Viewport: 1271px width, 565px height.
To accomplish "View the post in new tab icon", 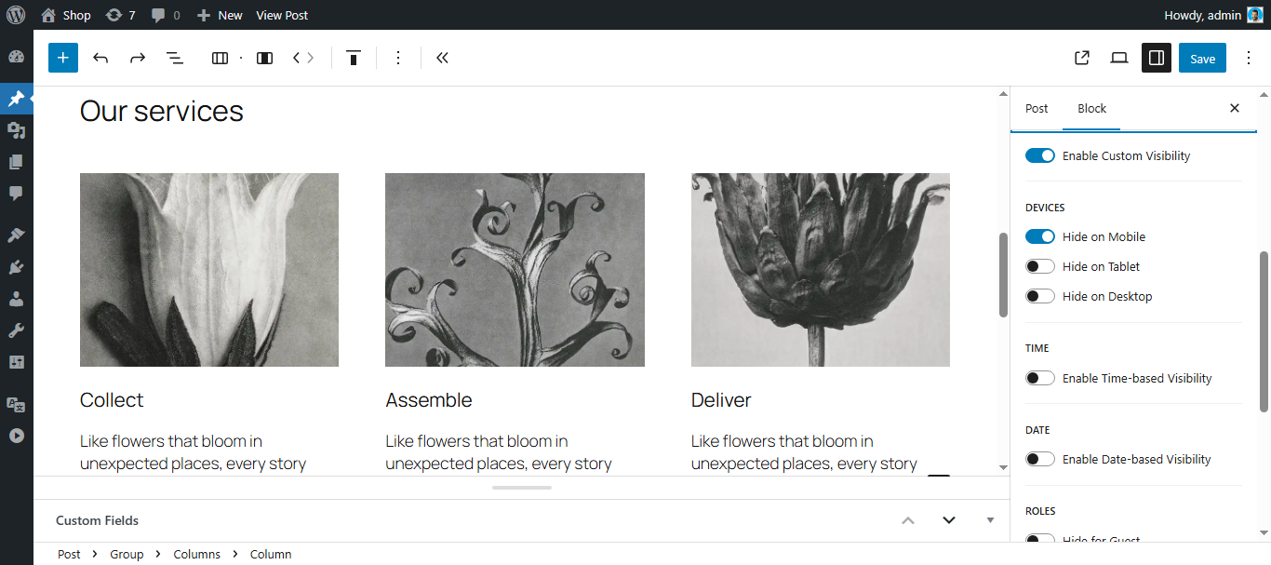I will click(x=1082, y=58).
